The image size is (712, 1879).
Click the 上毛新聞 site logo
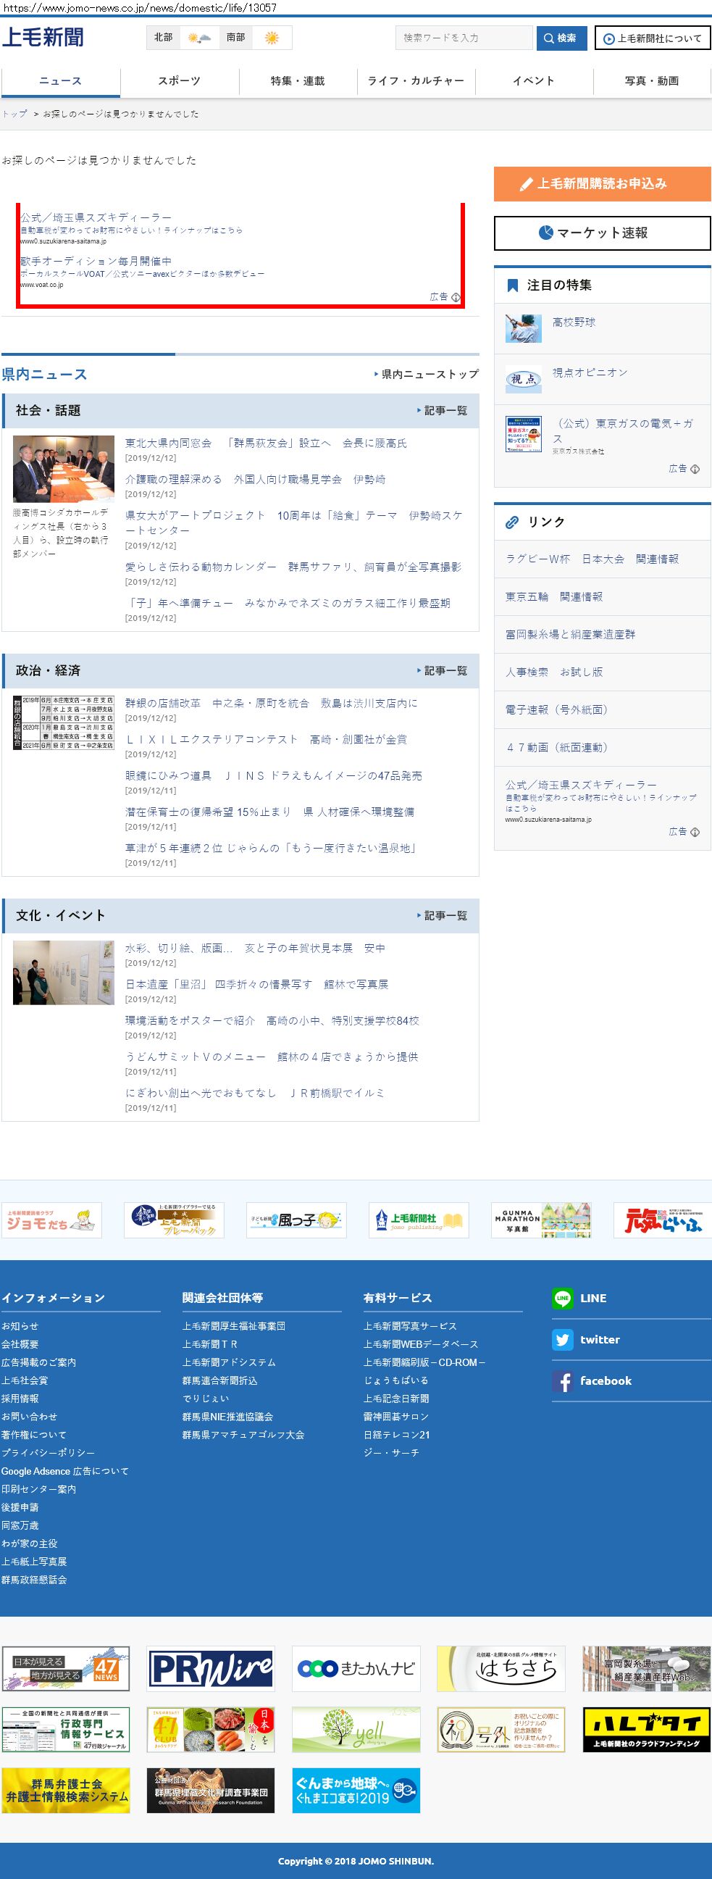pyautogui.click(x=43, y=37)
